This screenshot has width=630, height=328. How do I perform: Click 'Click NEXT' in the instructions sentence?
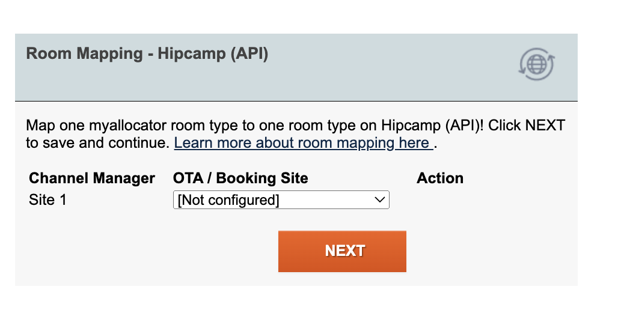click(x=527, y=126)
